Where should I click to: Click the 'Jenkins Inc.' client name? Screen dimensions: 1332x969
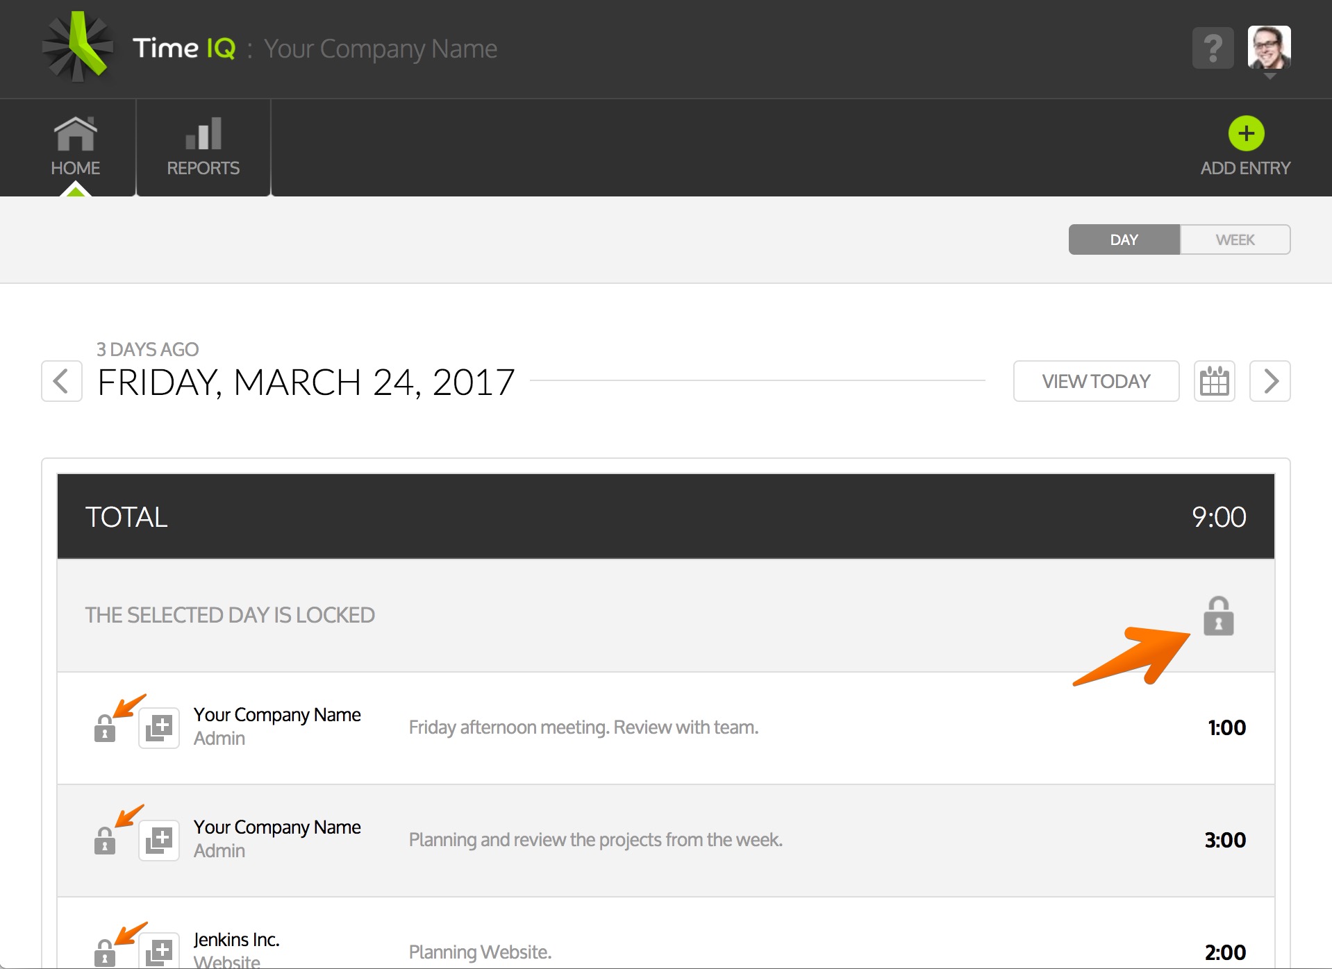(x=236, y=940)
